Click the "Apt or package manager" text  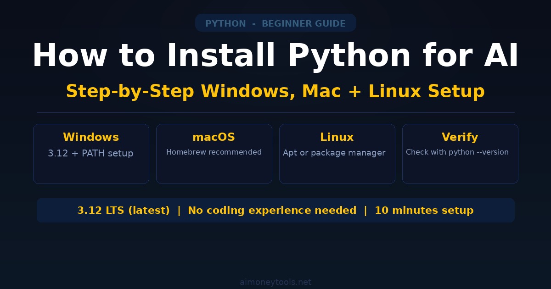[334, 153]
